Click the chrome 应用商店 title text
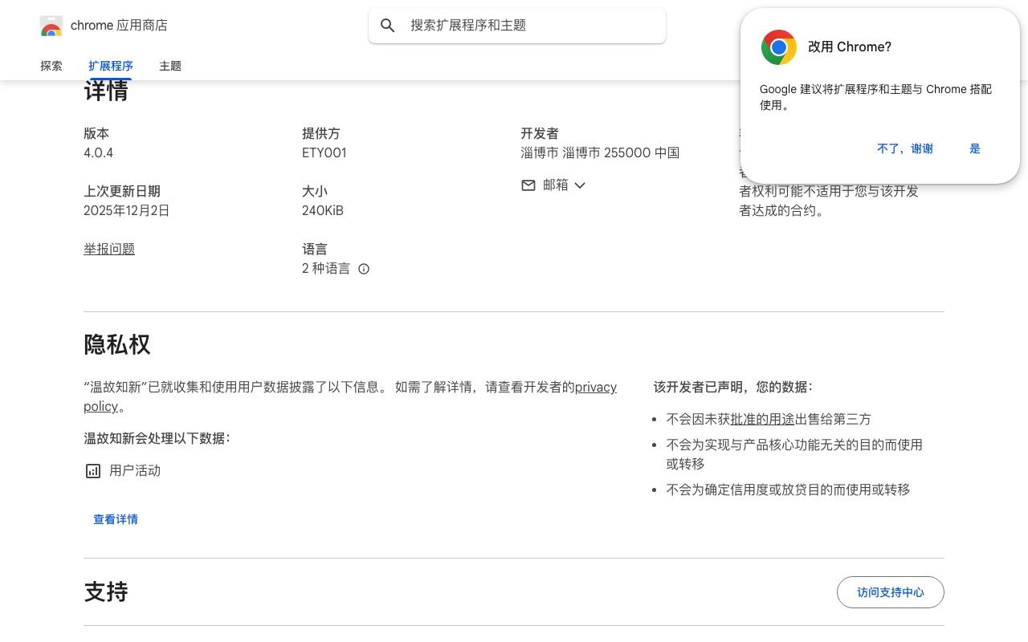The height and width of the screenshot is (642, 1028). click(x=119, y=26)
